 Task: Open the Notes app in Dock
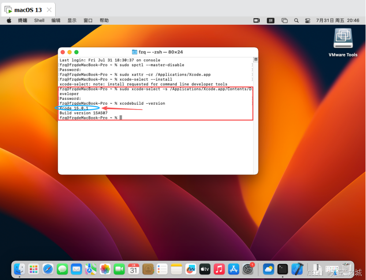pyautogui.click(x=176, y=269)
